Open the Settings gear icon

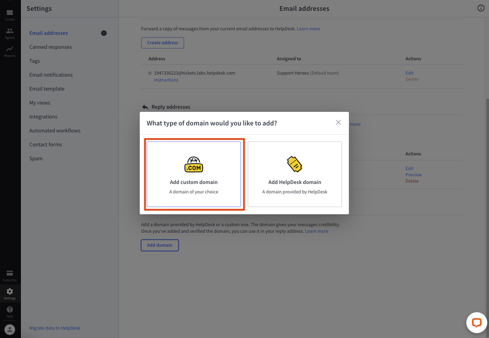[x=9, y=292]
